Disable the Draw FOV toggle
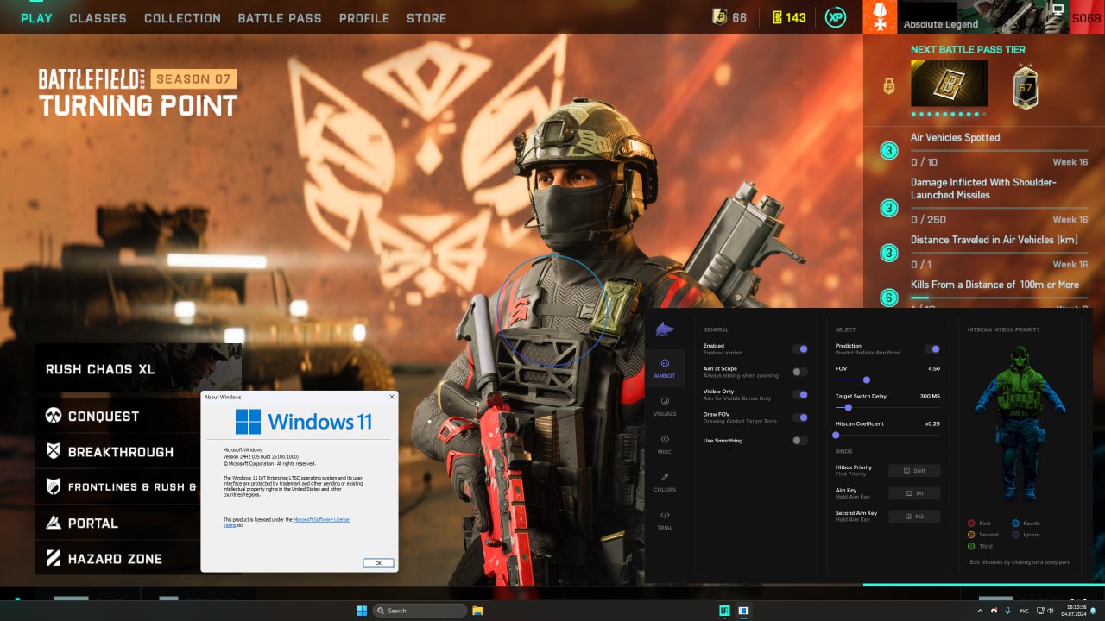 point(800,417)
